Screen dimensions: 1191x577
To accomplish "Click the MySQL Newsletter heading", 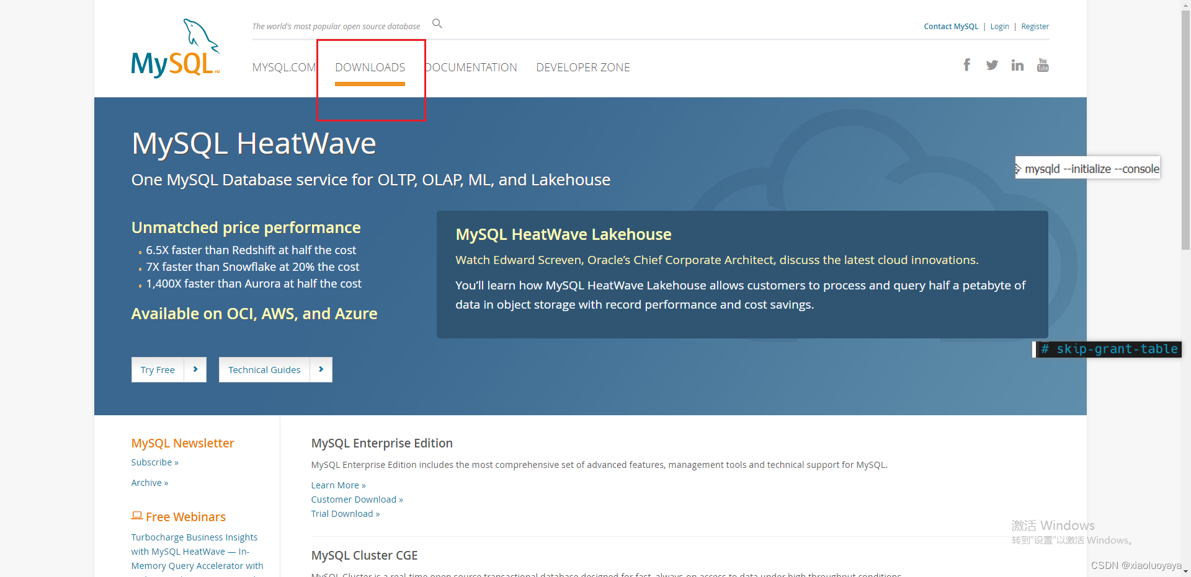I will tap(182, 443).
